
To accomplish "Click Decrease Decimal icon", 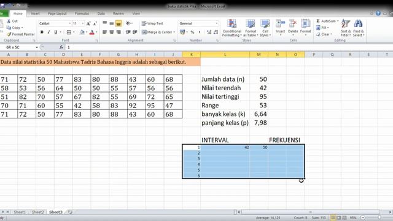I will (216, 32).
